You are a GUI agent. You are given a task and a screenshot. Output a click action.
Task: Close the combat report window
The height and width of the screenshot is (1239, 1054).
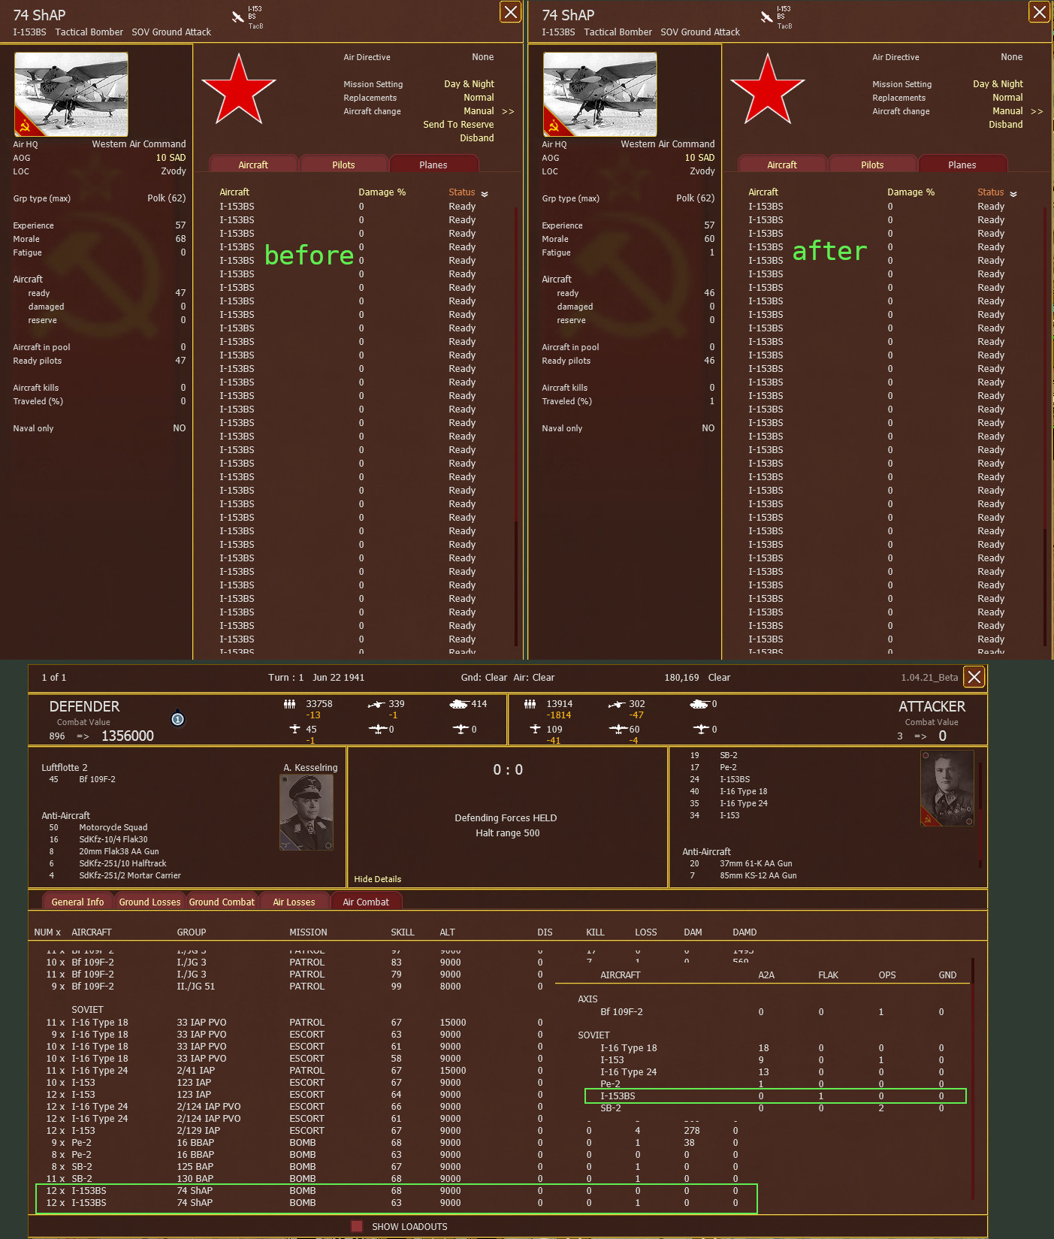pyautogui.click(x=974, y=677)
